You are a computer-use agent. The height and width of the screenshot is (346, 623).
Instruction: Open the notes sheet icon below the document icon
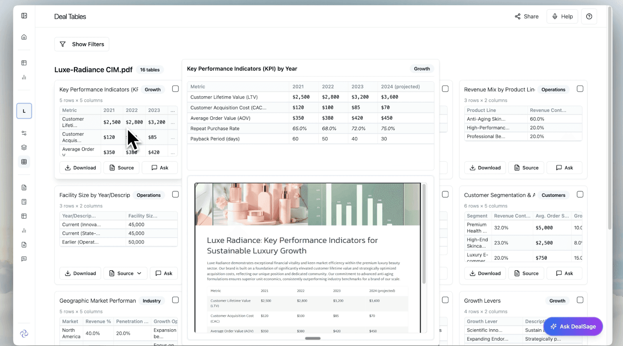(x=24, y=202)
